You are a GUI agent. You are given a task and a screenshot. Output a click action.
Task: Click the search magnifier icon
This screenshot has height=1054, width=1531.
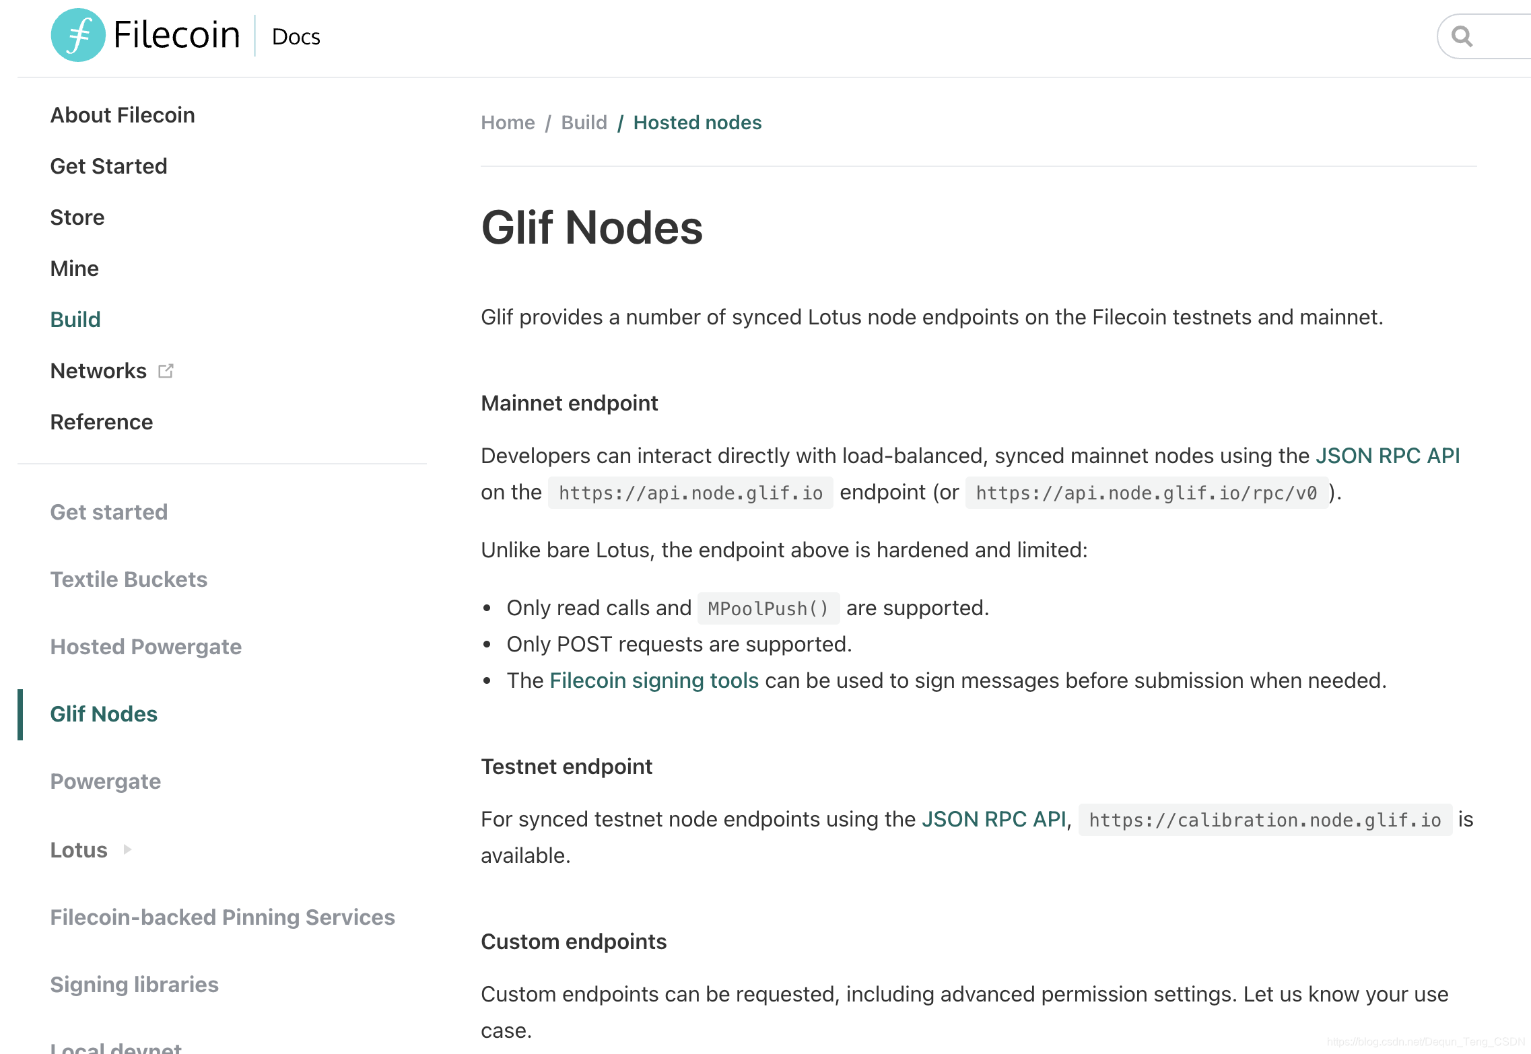(1462, 36)
